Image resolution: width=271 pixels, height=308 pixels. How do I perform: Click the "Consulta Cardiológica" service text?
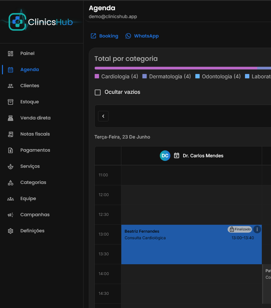tap(145, 238)
